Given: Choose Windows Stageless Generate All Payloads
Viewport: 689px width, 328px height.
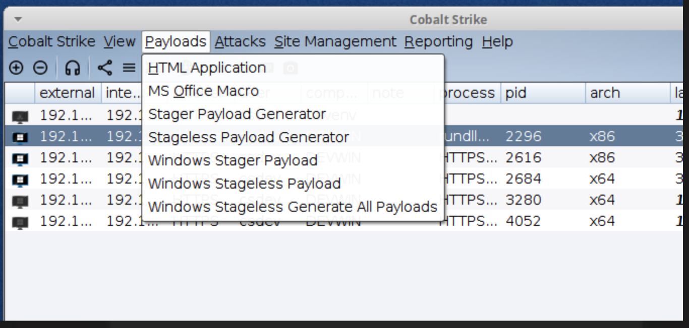Looking at the screenshot, I should (x=293, y=207).
